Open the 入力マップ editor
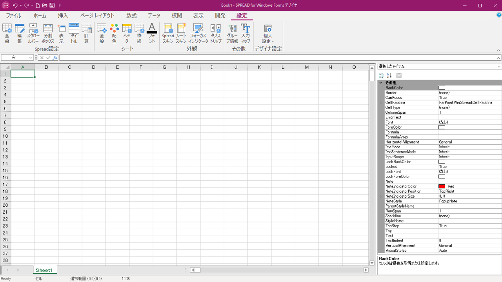 pos(246,33)
